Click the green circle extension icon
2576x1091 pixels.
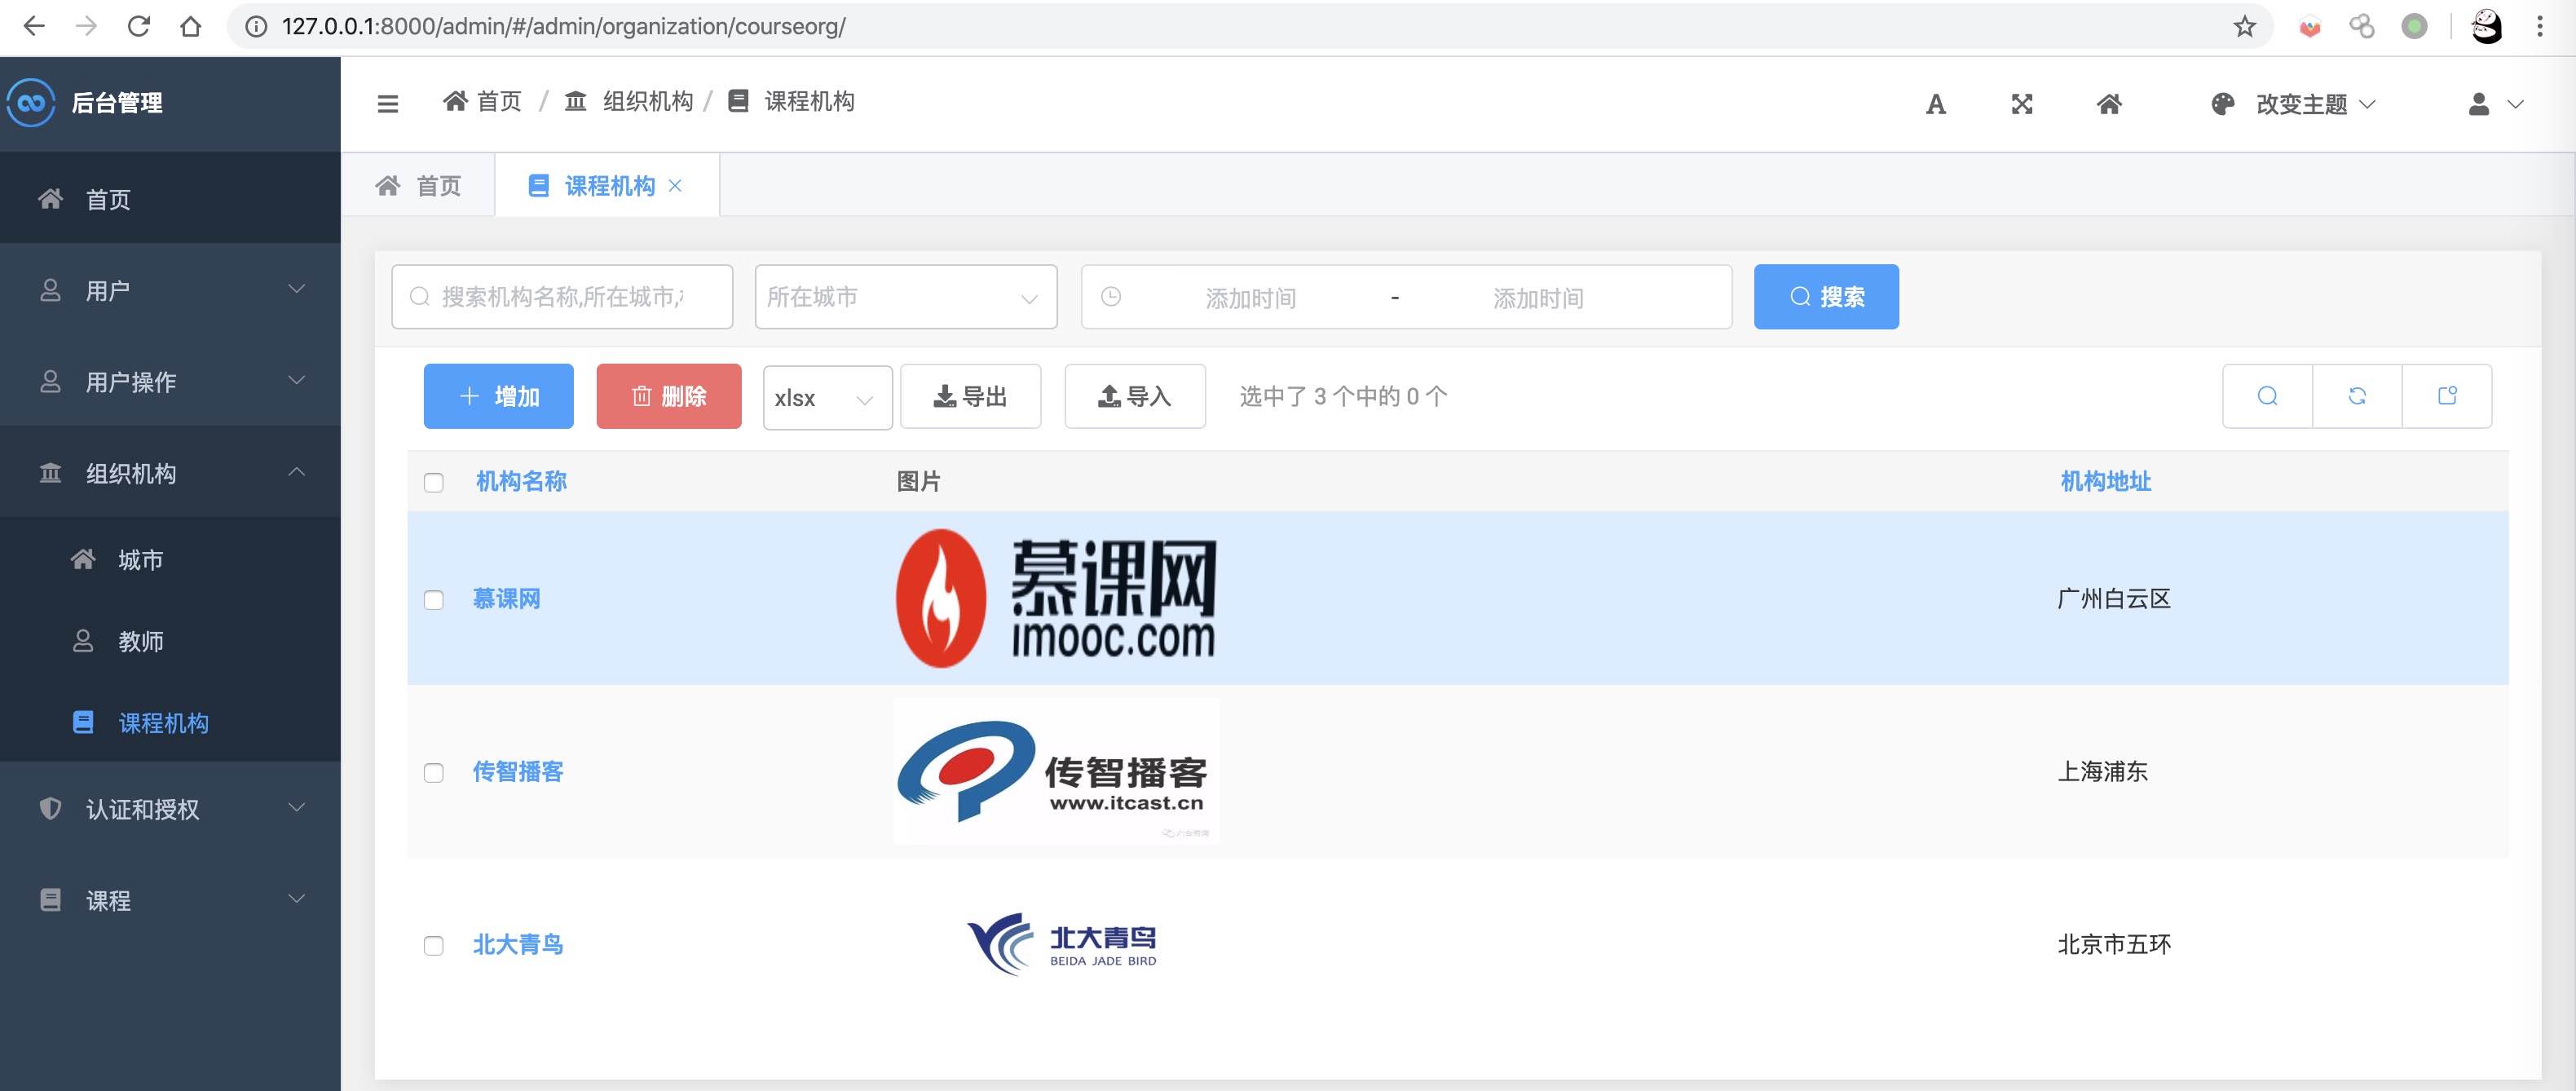coord(2414,26)
